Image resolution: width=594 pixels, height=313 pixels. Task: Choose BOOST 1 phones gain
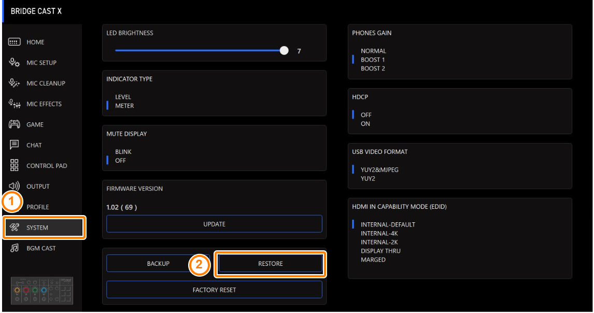373,60
